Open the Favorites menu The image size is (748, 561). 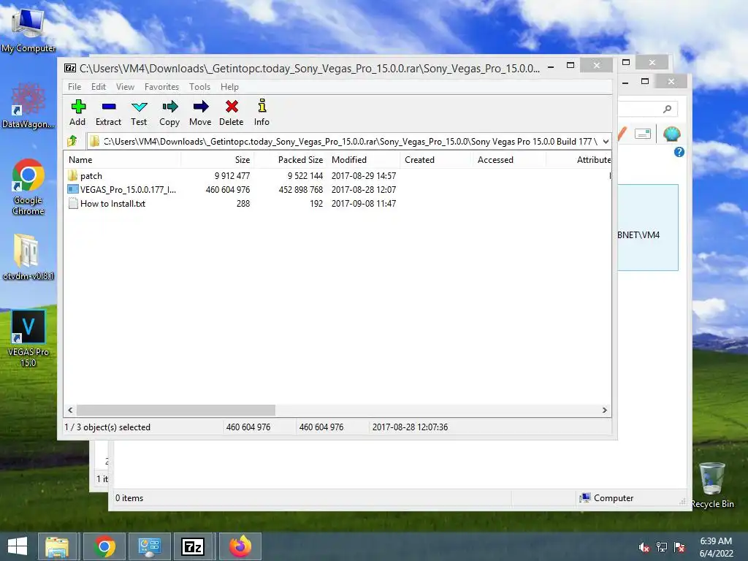[x=161, y=87]
